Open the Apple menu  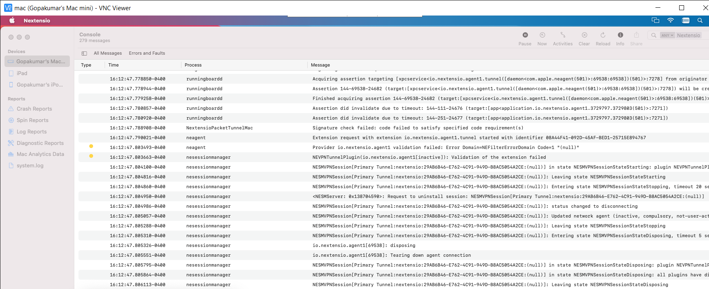[12, 20]
